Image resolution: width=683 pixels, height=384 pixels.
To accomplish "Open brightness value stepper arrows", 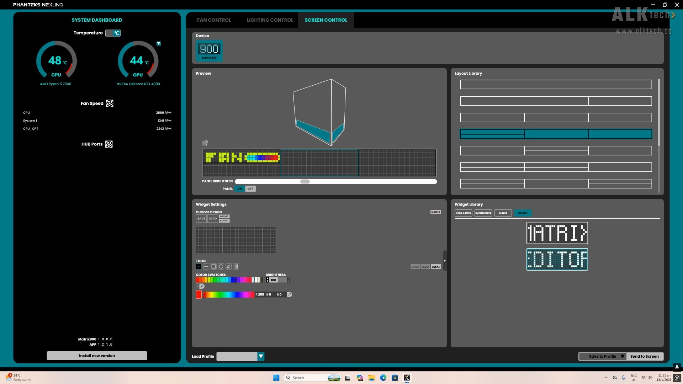I will point(267,280).
